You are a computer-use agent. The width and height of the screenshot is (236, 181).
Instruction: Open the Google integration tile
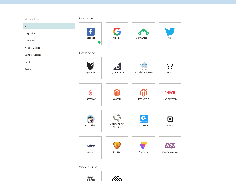[x=117, y=33]
